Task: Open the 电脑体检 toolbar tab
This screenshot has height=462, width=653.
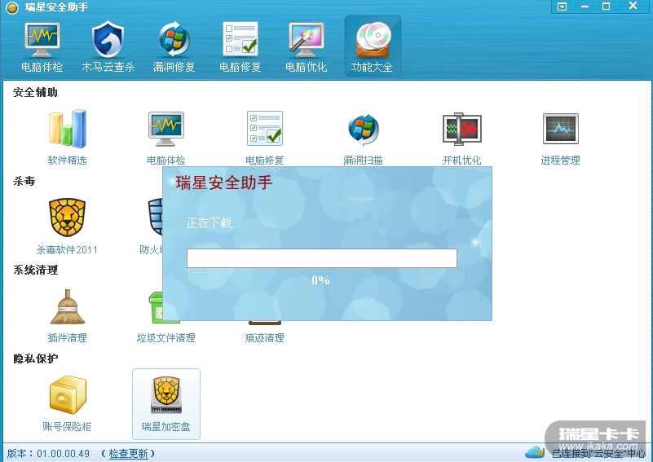Action: coord(42,47)
